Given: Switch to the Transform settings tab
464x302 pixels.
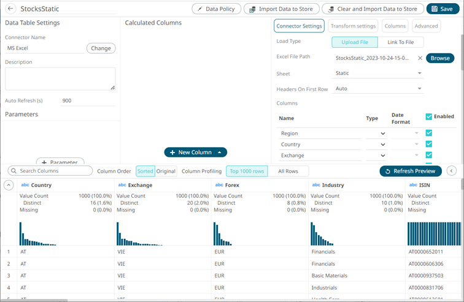Looking at the screenshot, I should [x=353, y=26].
